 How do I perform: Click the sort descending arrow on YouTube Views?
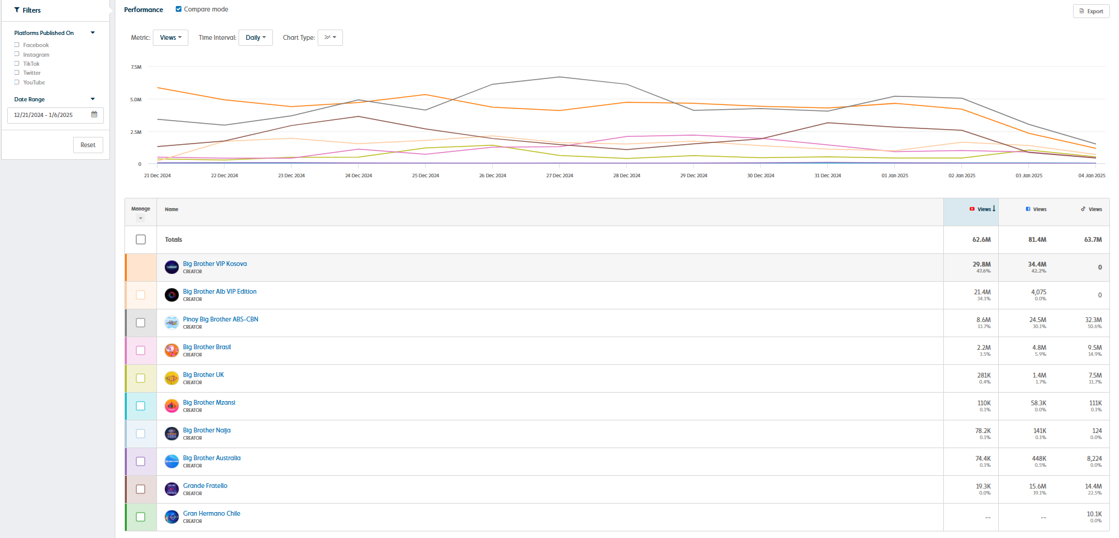tap(993, 208)
